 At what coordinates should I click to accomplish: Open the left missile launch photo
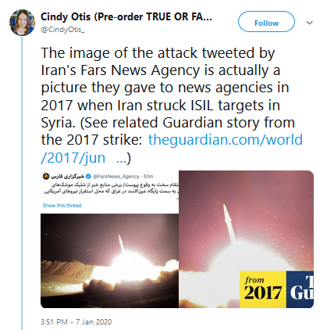click(109, 260)
